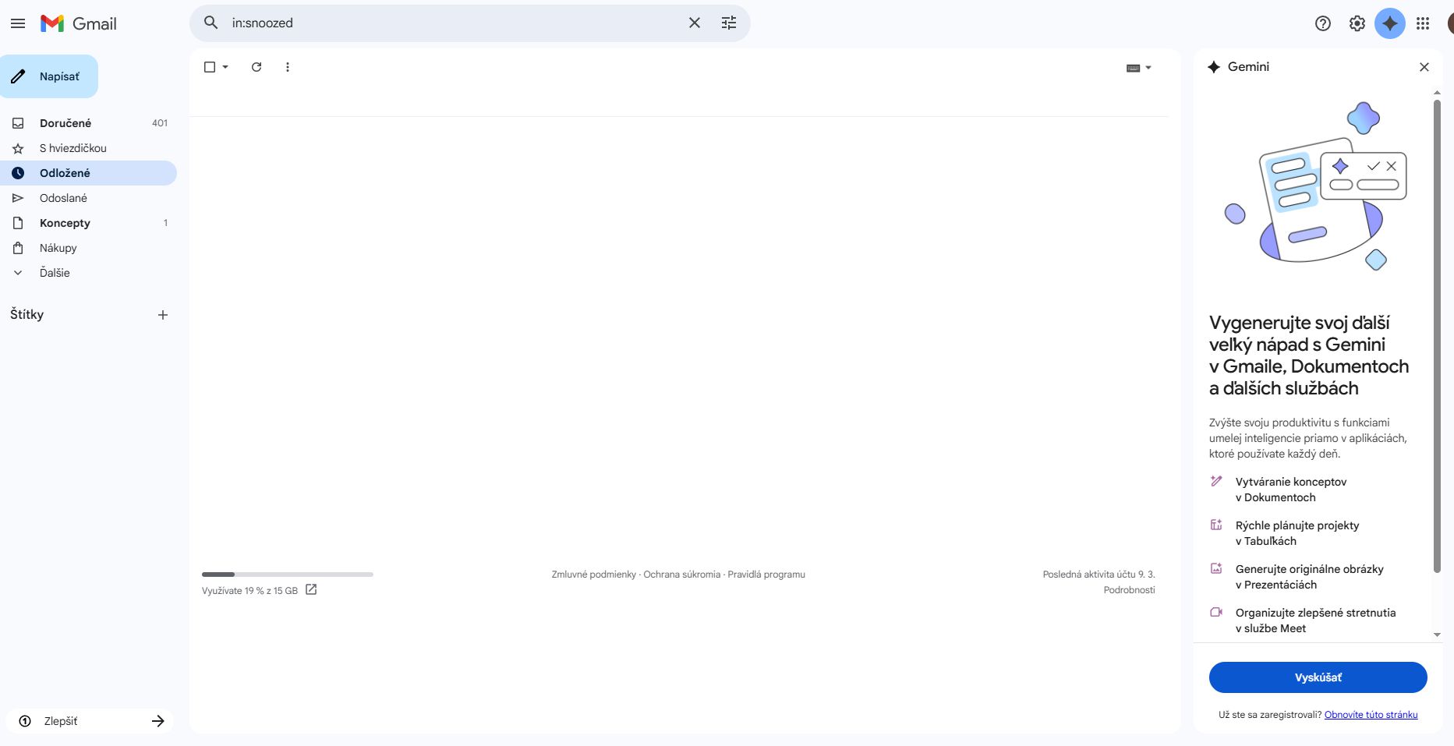Screen dimensions: 1454x746
Task: Clear the search with the X icon
Action: coord(695,23)
